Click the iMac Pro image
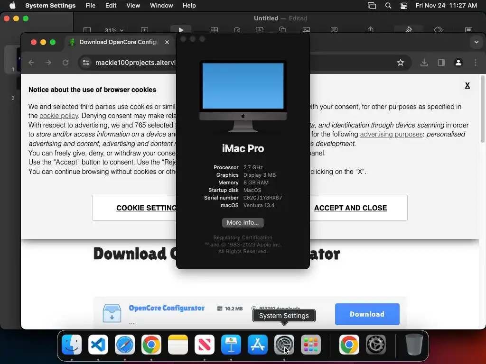 click(243, 96)
